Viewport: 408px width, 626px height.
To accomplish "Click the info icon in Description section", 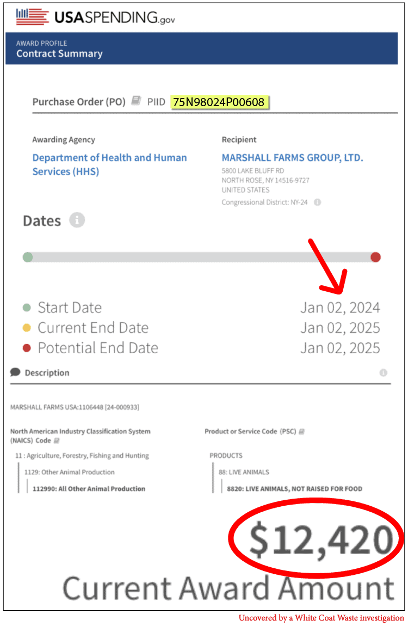I will pyautogui.click(x=384, y=372).
